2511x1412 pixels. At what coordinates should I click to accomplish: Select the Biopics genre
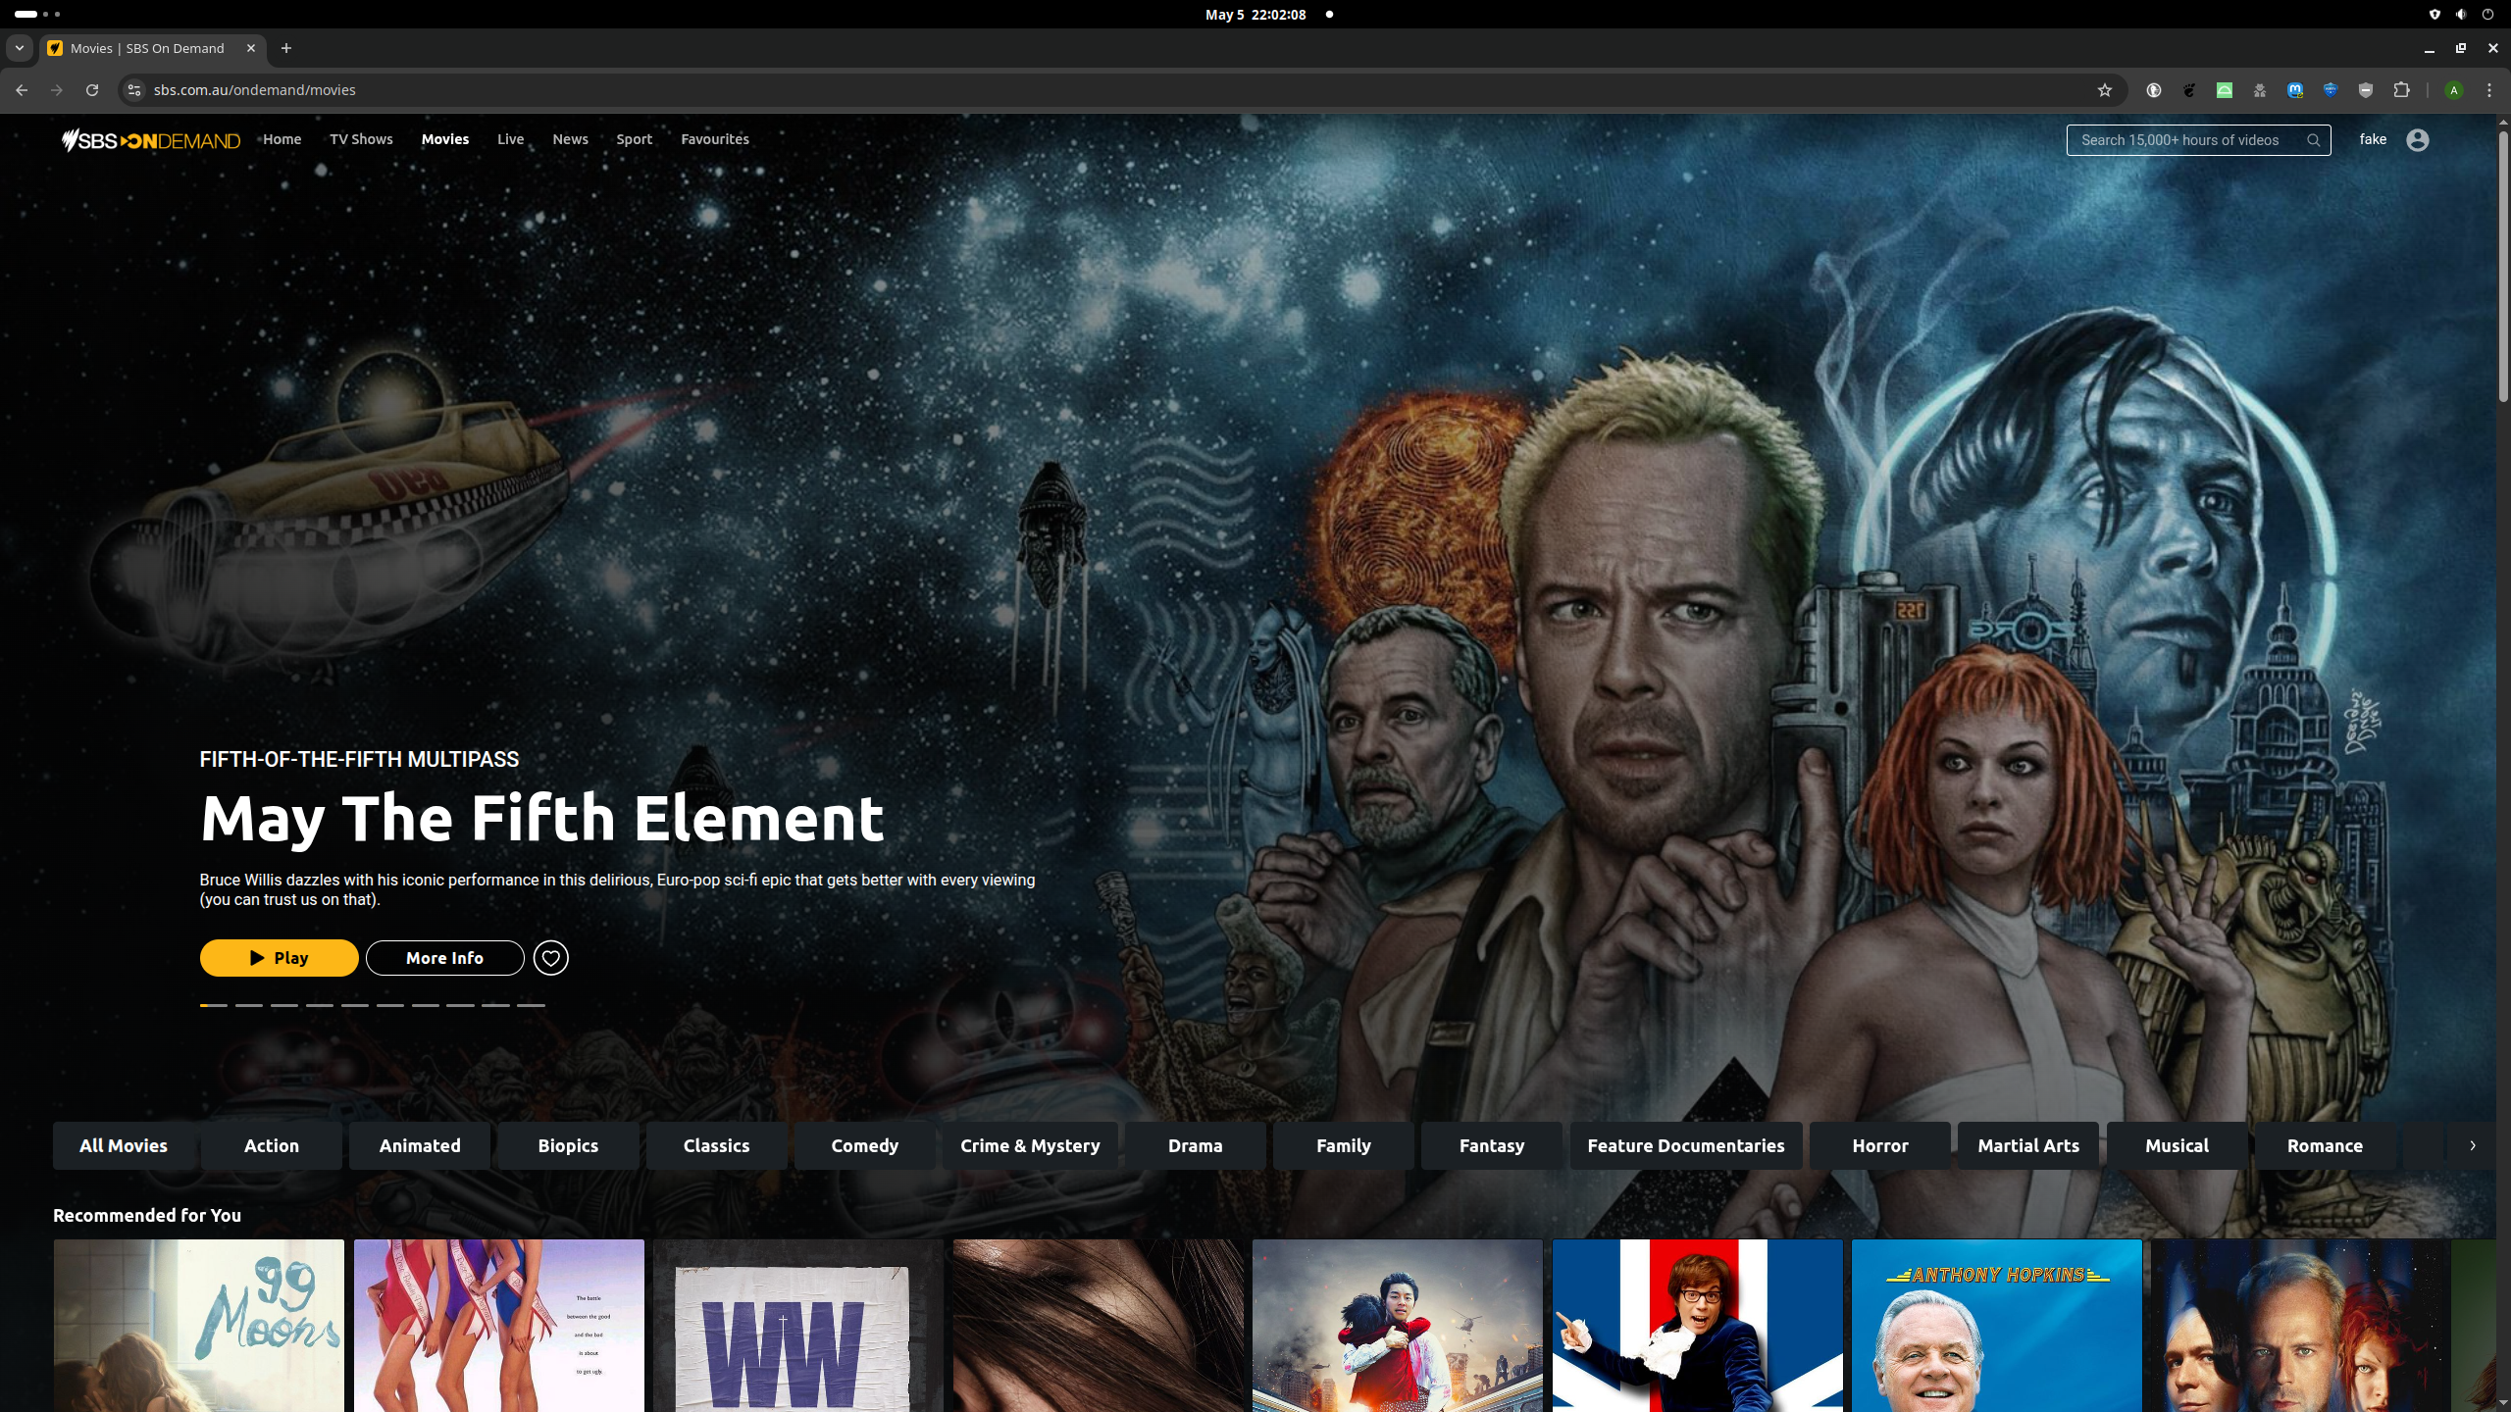568,1145
